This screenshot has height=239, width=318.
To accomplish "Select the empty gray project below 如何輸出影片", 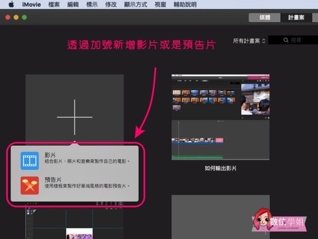I will 220,217.
